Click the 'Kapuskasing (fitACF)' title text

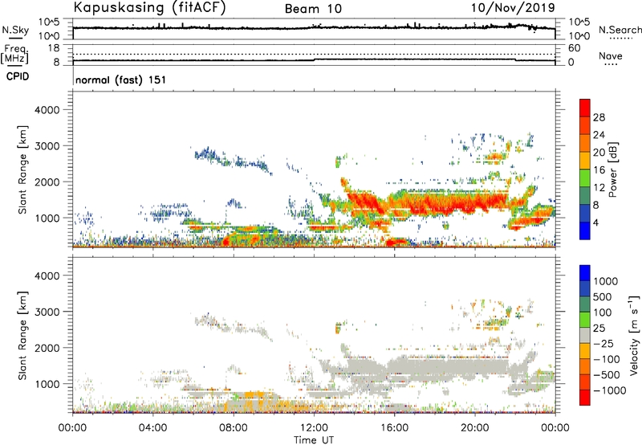[149, 7]
